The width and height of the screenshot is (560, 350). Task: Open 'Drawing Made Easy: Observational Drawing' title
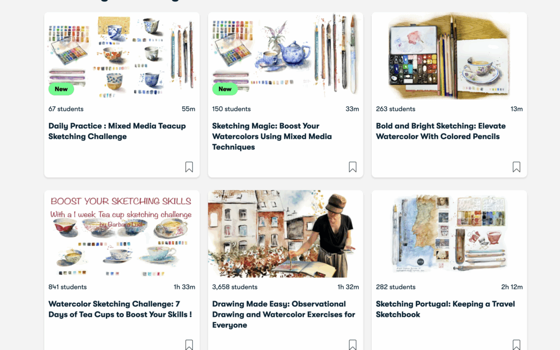tap(284, 314)
